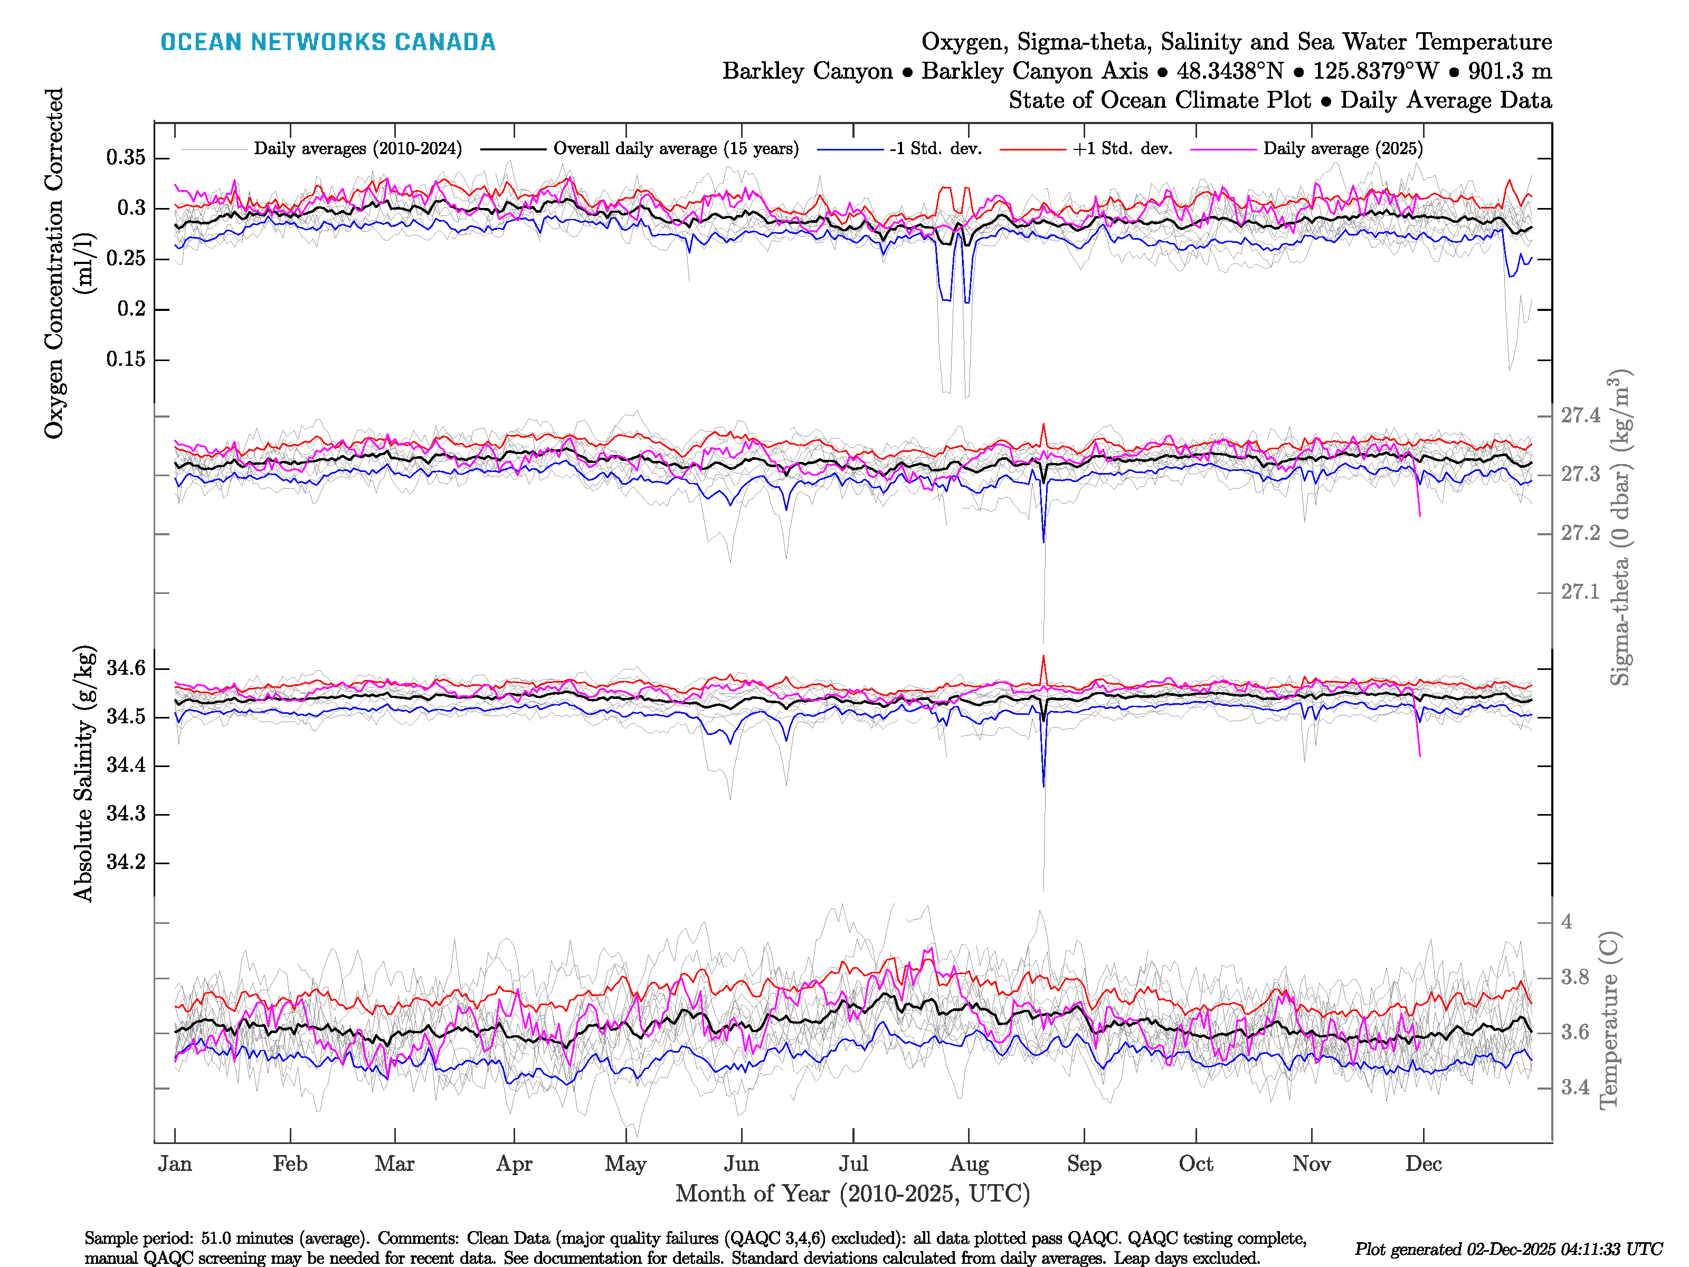
Task: Click the Month of Year axis title
Action: coord(852,1193)
